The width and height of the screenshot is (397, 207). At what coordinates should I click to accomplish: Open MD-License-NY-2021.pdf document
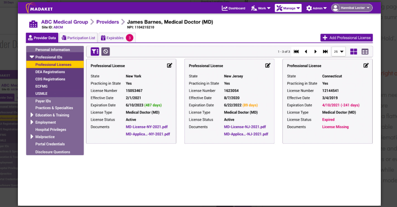[147, 127]
